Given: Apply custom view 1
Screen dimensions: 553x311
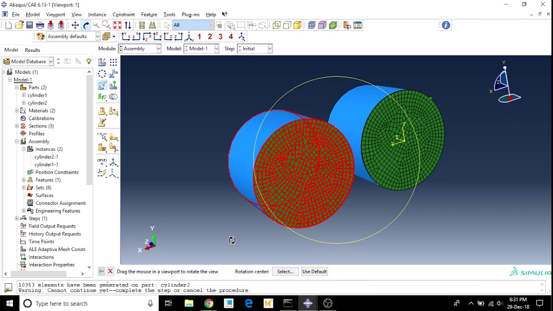Looking at the screenshot, I should click(199, 37).
